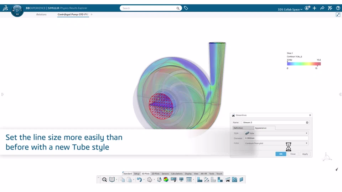Expand the dropdown arrow beside shape icon
The height and width of the screenshot is (192, 342).
pyautogui.click(x=154, y=180)
